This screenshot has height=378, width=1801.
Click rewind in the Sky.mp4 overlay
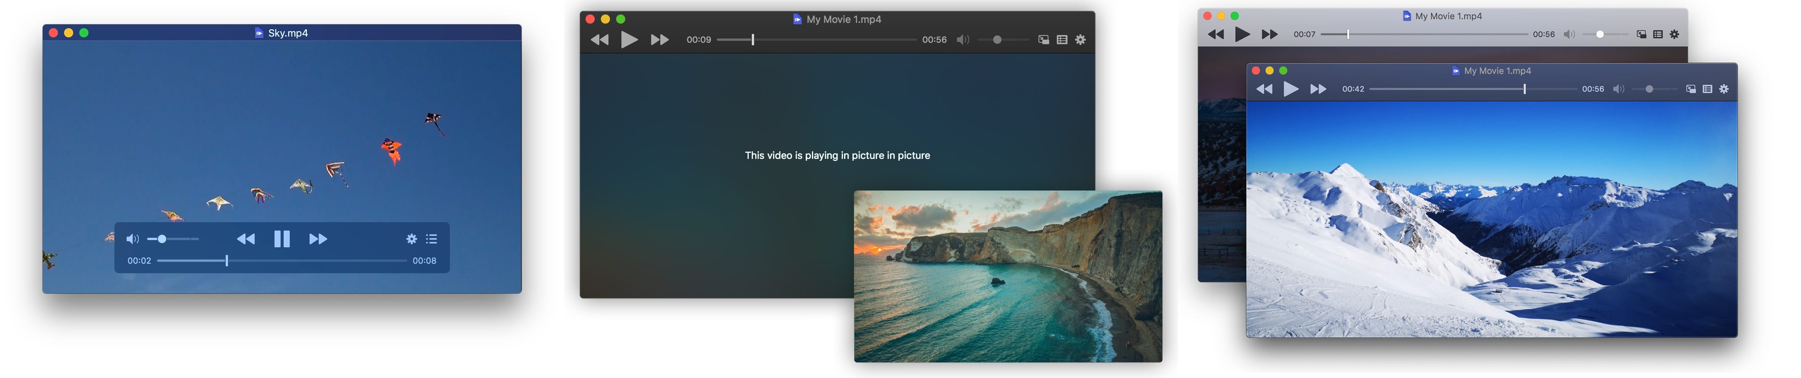246,239
